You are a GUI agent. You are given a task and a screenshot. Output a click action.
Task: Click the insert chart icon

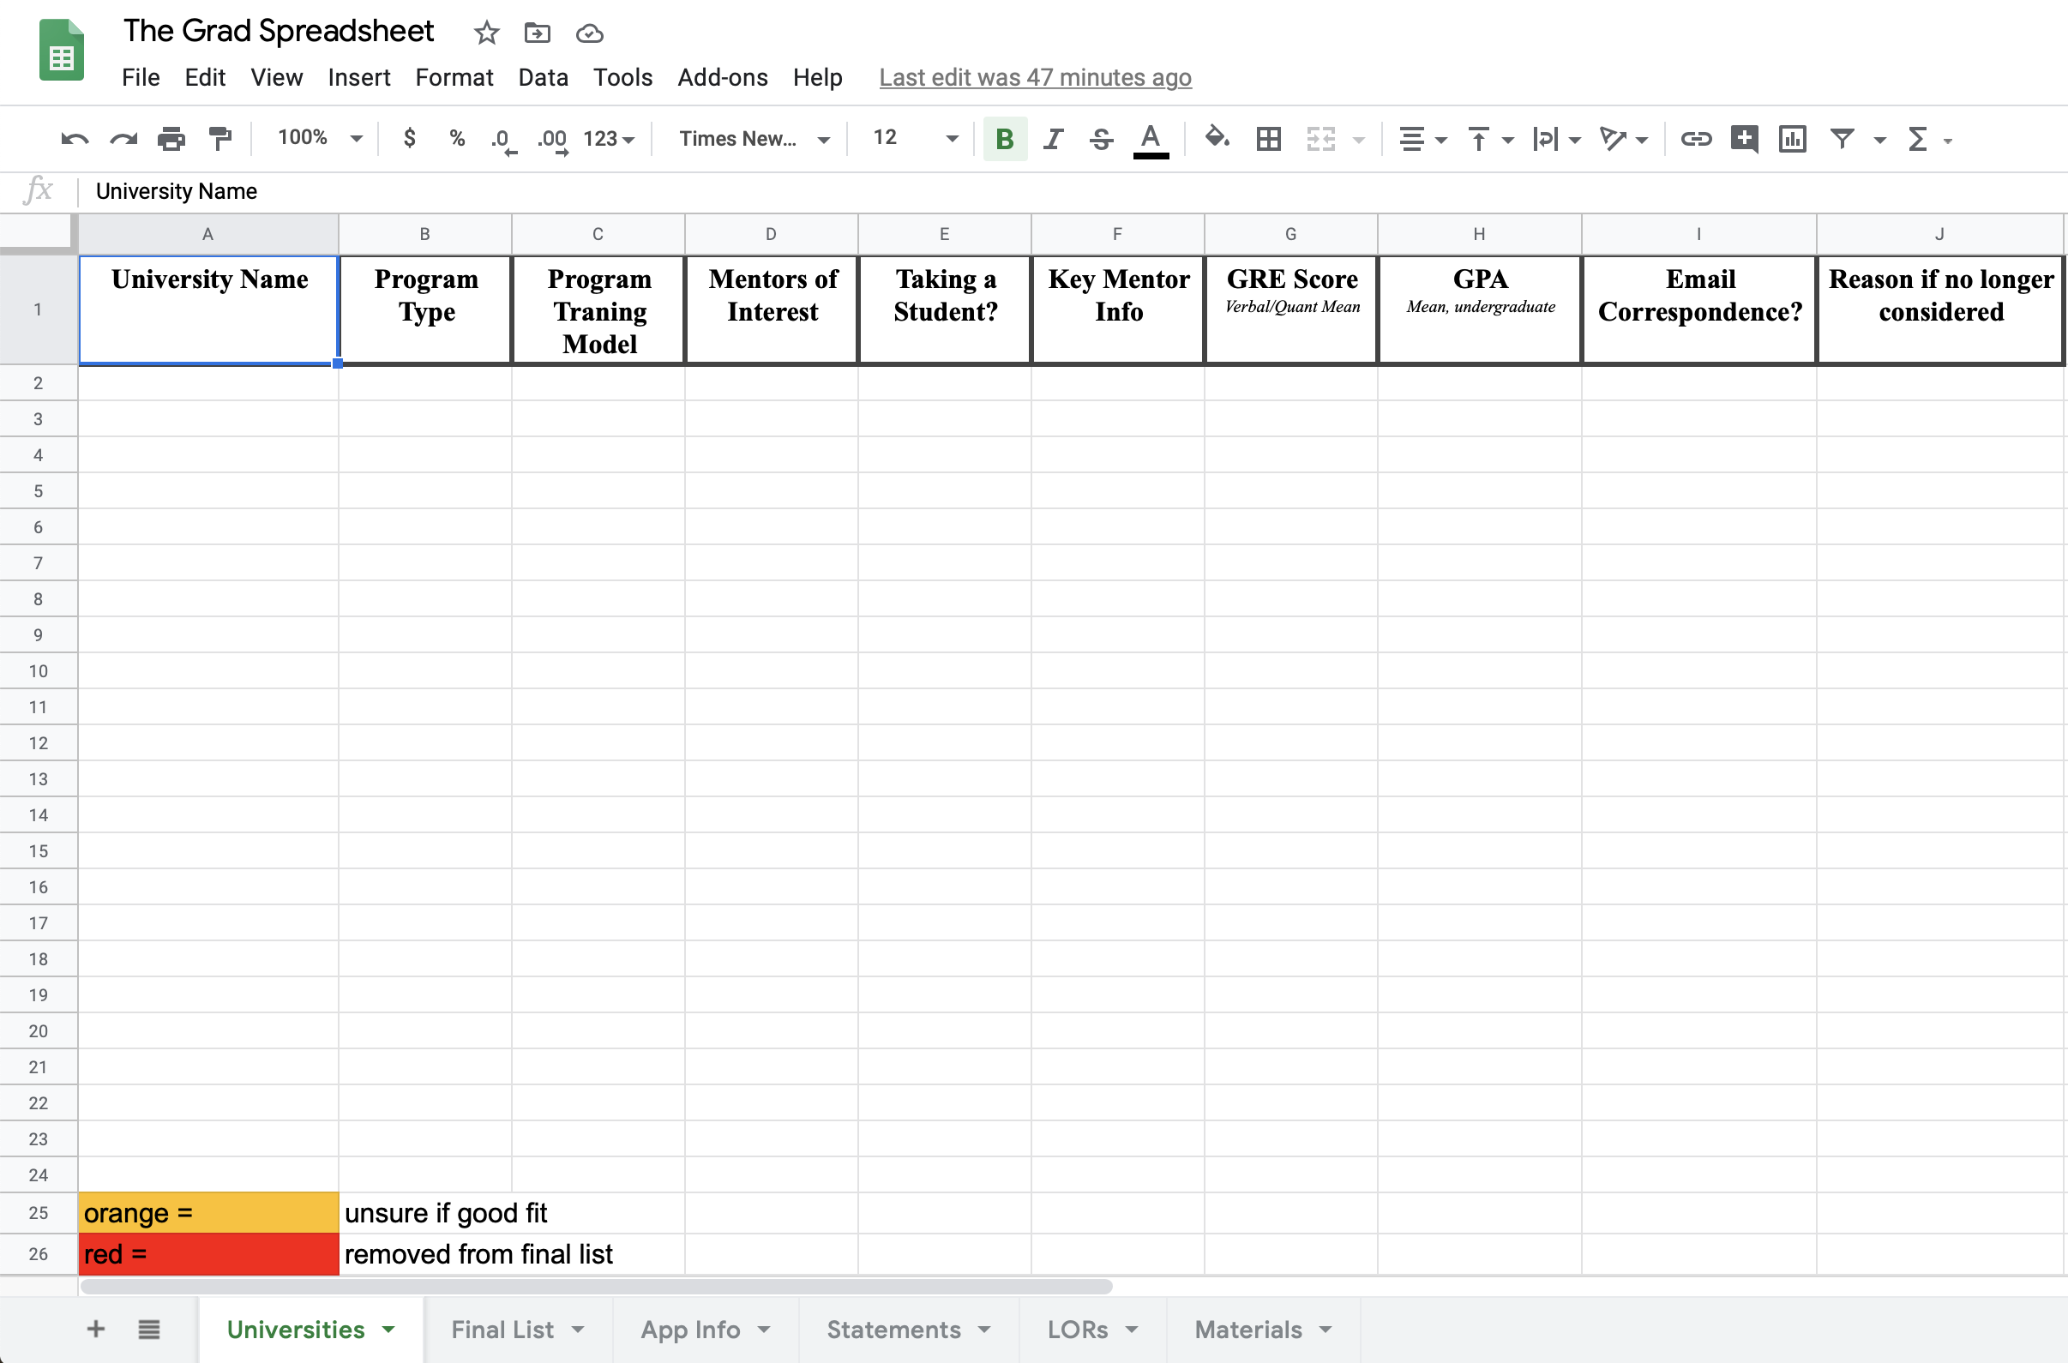pyautogui.click(x=1792, y=139)
